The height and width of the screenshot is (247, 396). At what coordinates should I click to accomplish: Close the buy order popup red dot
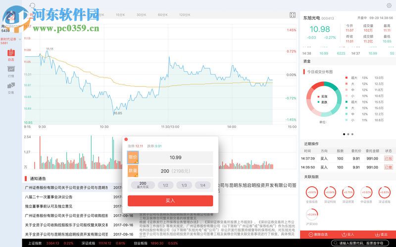pyautogui.click(x=126, y=139)
